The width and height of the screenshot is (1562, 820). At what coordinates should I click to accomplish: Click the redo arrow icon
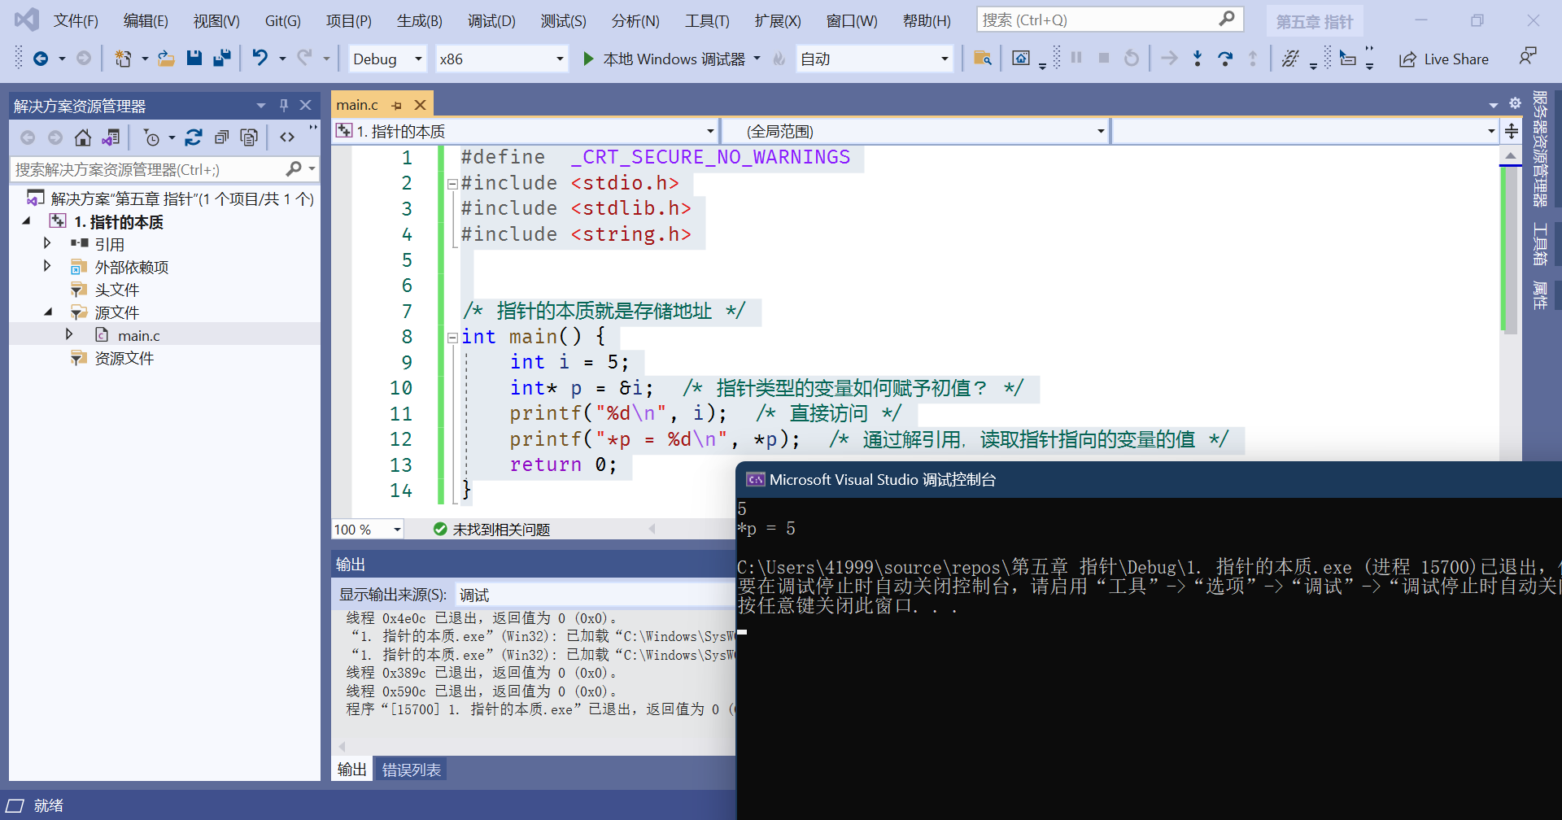coord(304,59)
